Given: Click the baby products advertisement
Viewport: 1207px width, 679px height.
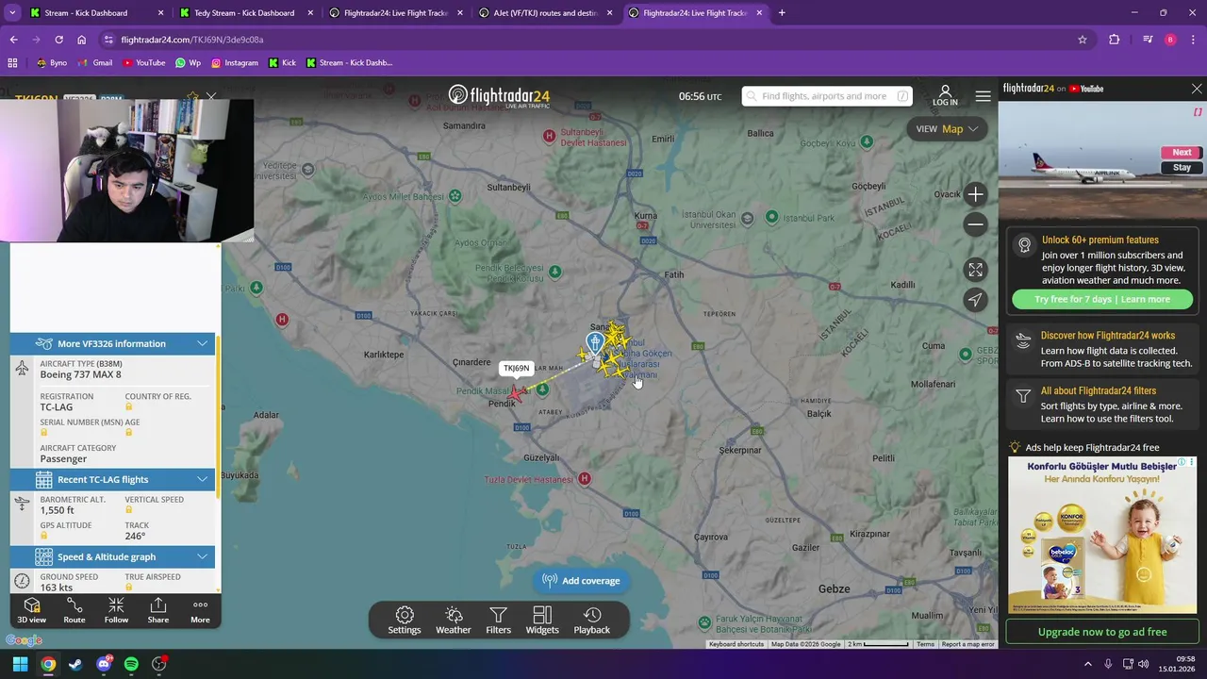Looking at the screenshot, I should click(x=1101, y=535).
